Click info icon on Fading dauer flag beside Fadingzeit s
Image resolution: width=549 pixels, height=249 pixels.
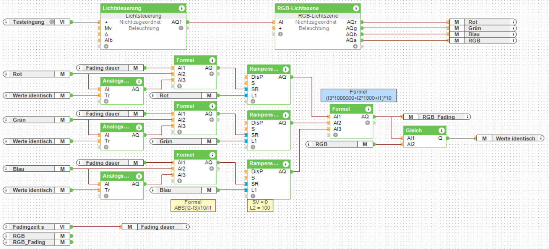pyautogui.click(x=186, y=227)
